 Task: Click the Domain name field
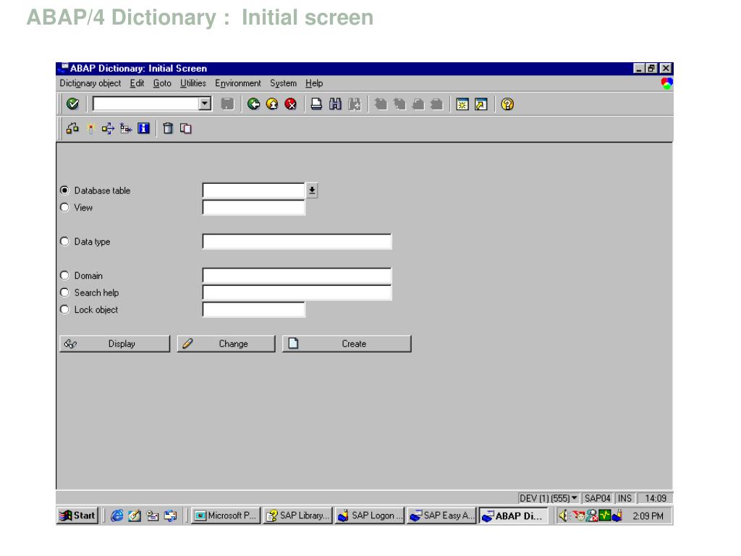[x=297, y=276]
